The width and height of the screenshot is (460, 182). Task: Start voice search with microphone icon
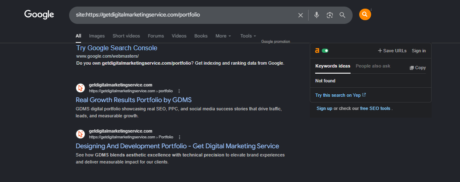[316, 15]
